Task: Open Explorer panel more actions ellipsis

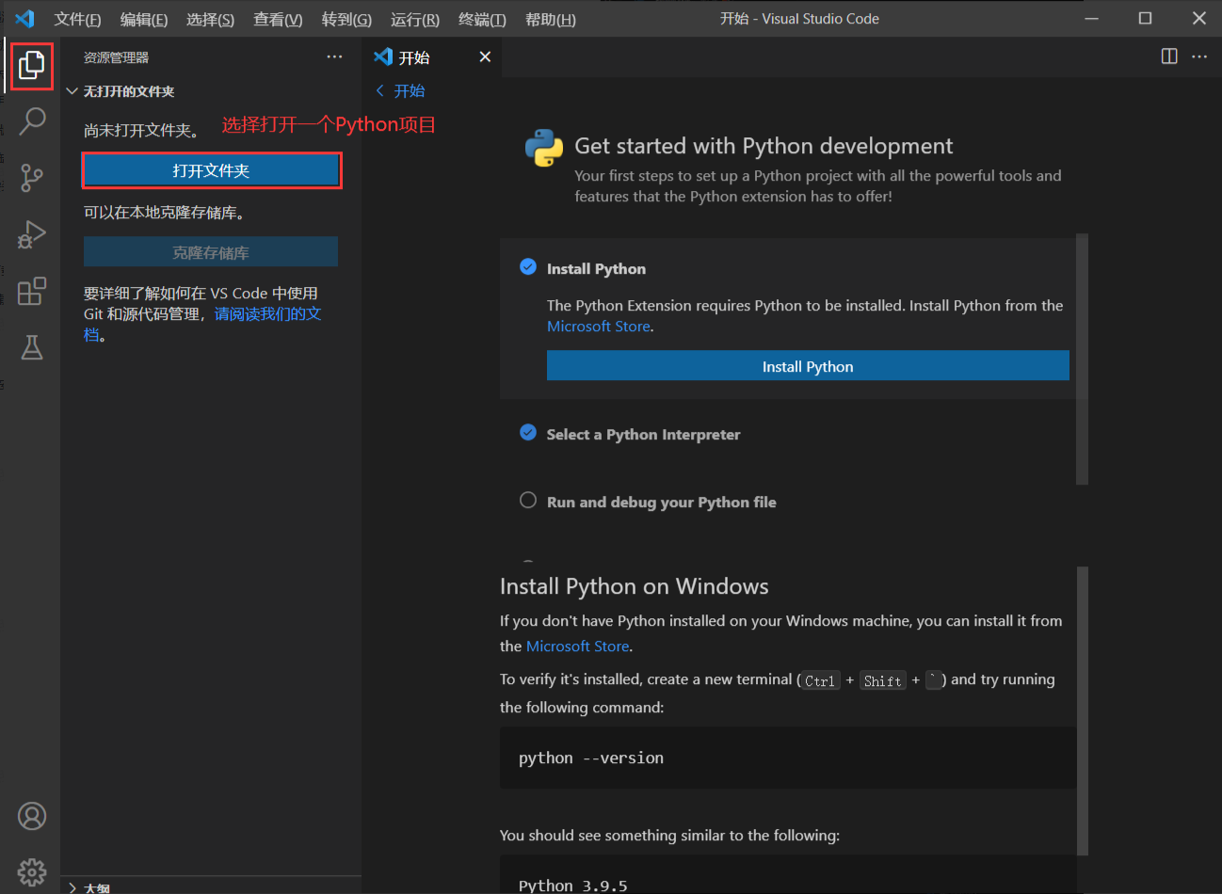Action: pos(334,57)
